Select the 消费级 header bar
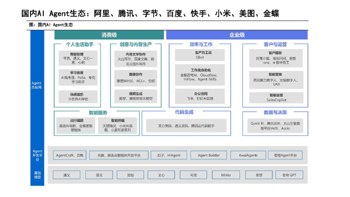This screenshot has height=197, width=350. [109, 35]
